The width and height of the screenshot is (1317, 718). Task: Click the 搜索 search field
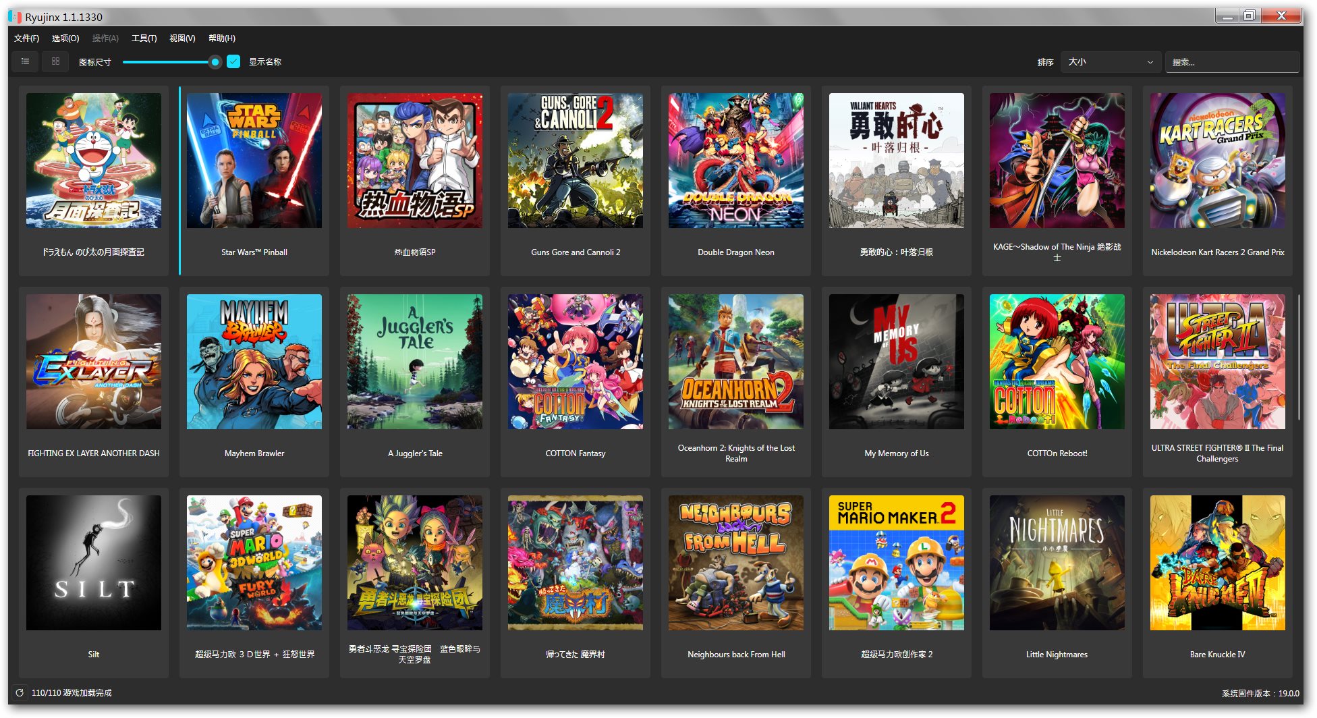(1232, 62)
